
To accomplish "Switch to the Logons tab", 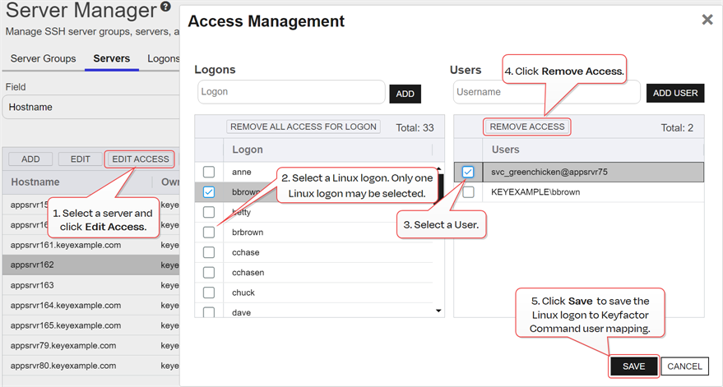I will [x=163, y=59].
